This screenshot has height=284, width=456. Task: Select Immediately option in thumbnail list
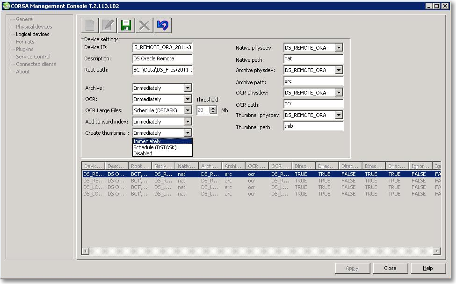tap(162, 141)
